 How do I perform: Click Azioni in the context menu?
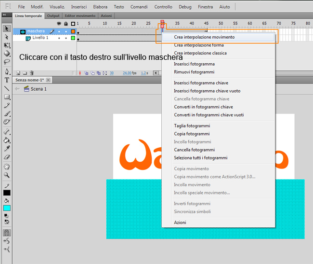pyautogui.click(x=218, y=222)
